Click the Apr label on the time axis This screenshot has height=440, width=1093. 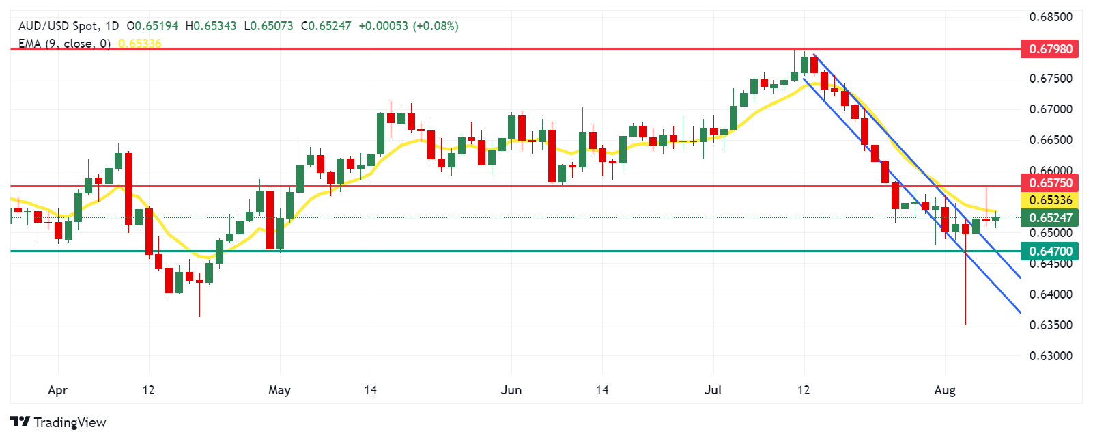tap(58, 390)
